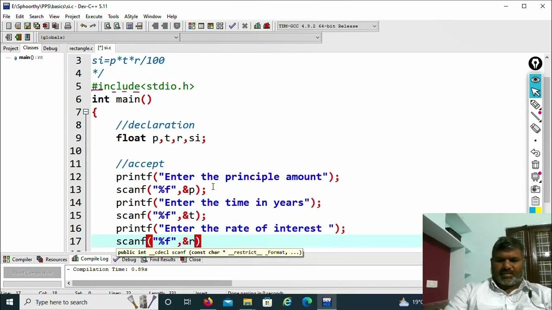Screen dimensions: 552x310
Task: Open the Tools menu
Action: click(113, 16)
